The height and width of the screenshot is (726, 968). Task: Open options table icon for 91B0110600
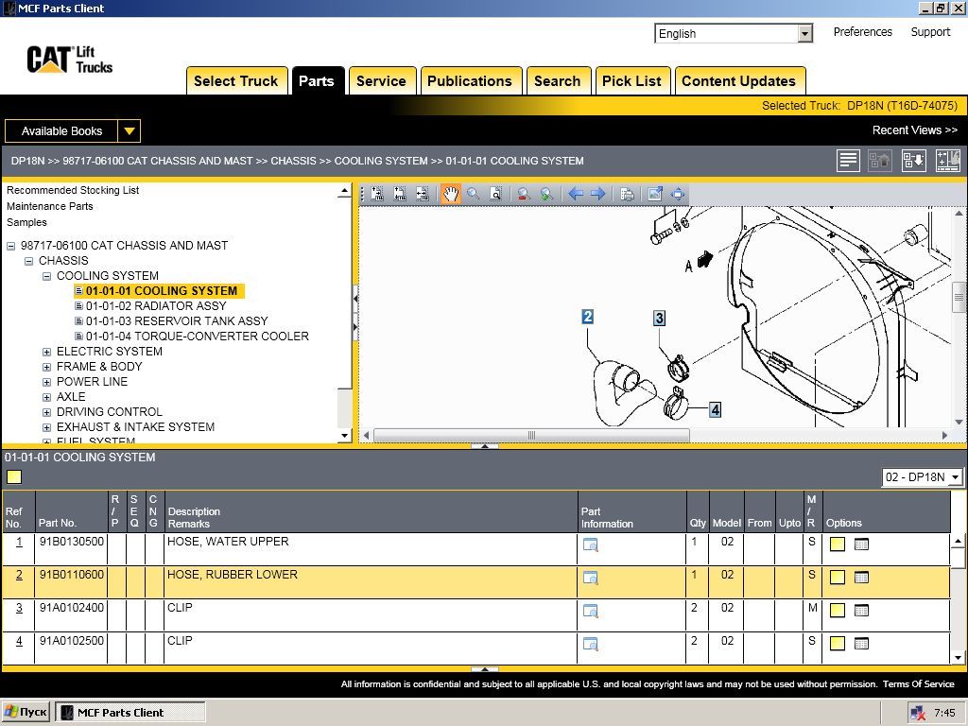pos(861,578)
